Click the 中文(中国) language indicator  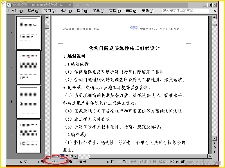(177, 162)
